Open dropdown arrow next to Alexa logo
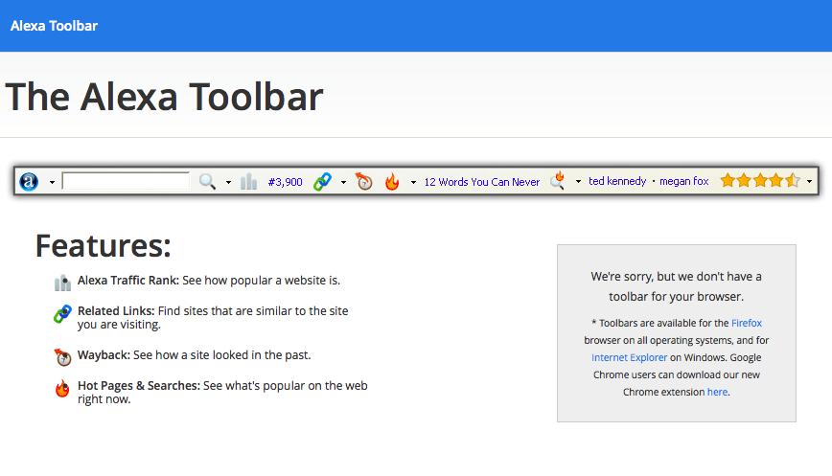The height and width of the screenshot is (476, 832). coord(52,182)
